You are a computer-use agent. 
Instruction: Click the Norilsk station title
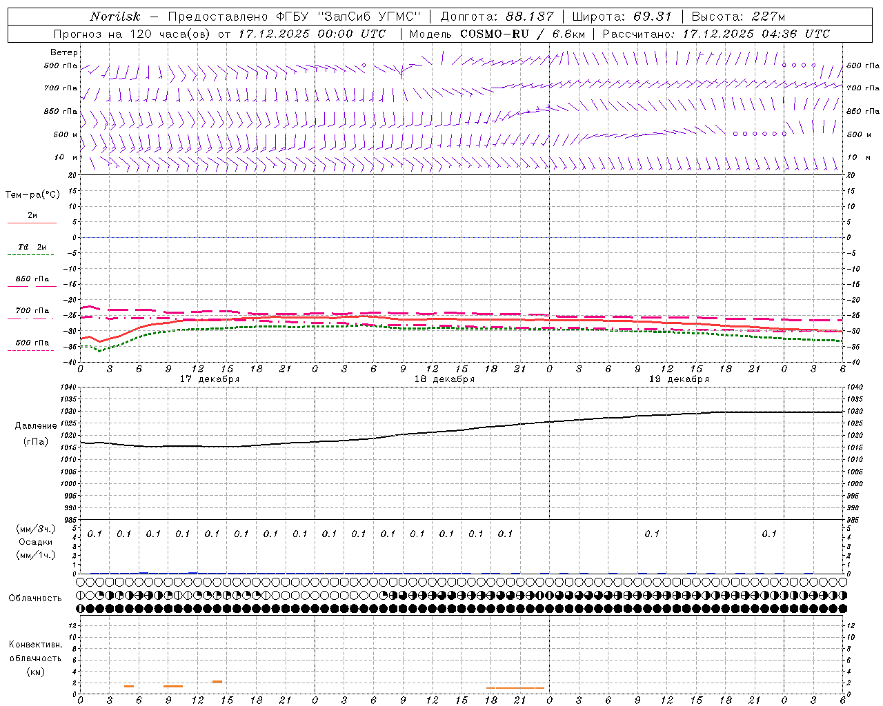115,17
